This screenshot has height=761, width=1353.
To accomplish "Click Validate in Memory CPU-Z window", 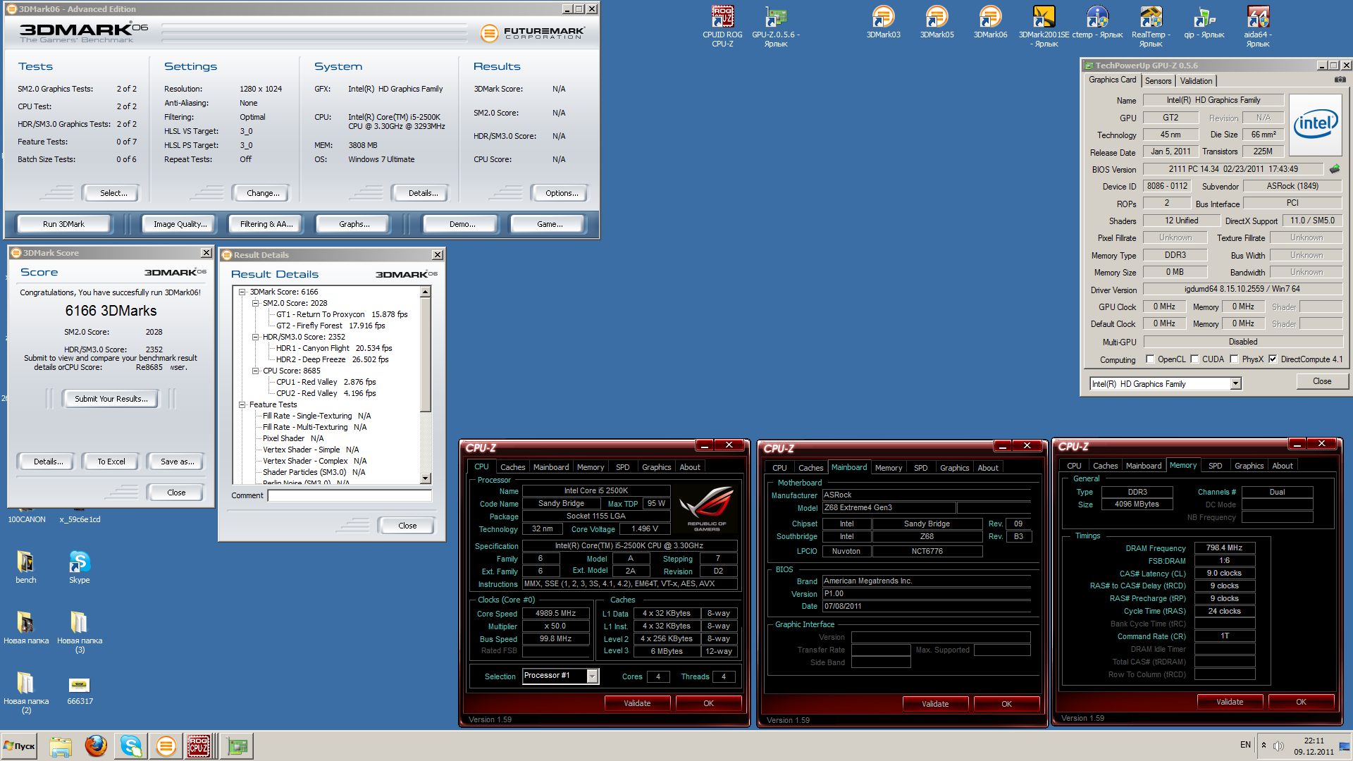I will pyautogui.click(x=1230, y=702).
